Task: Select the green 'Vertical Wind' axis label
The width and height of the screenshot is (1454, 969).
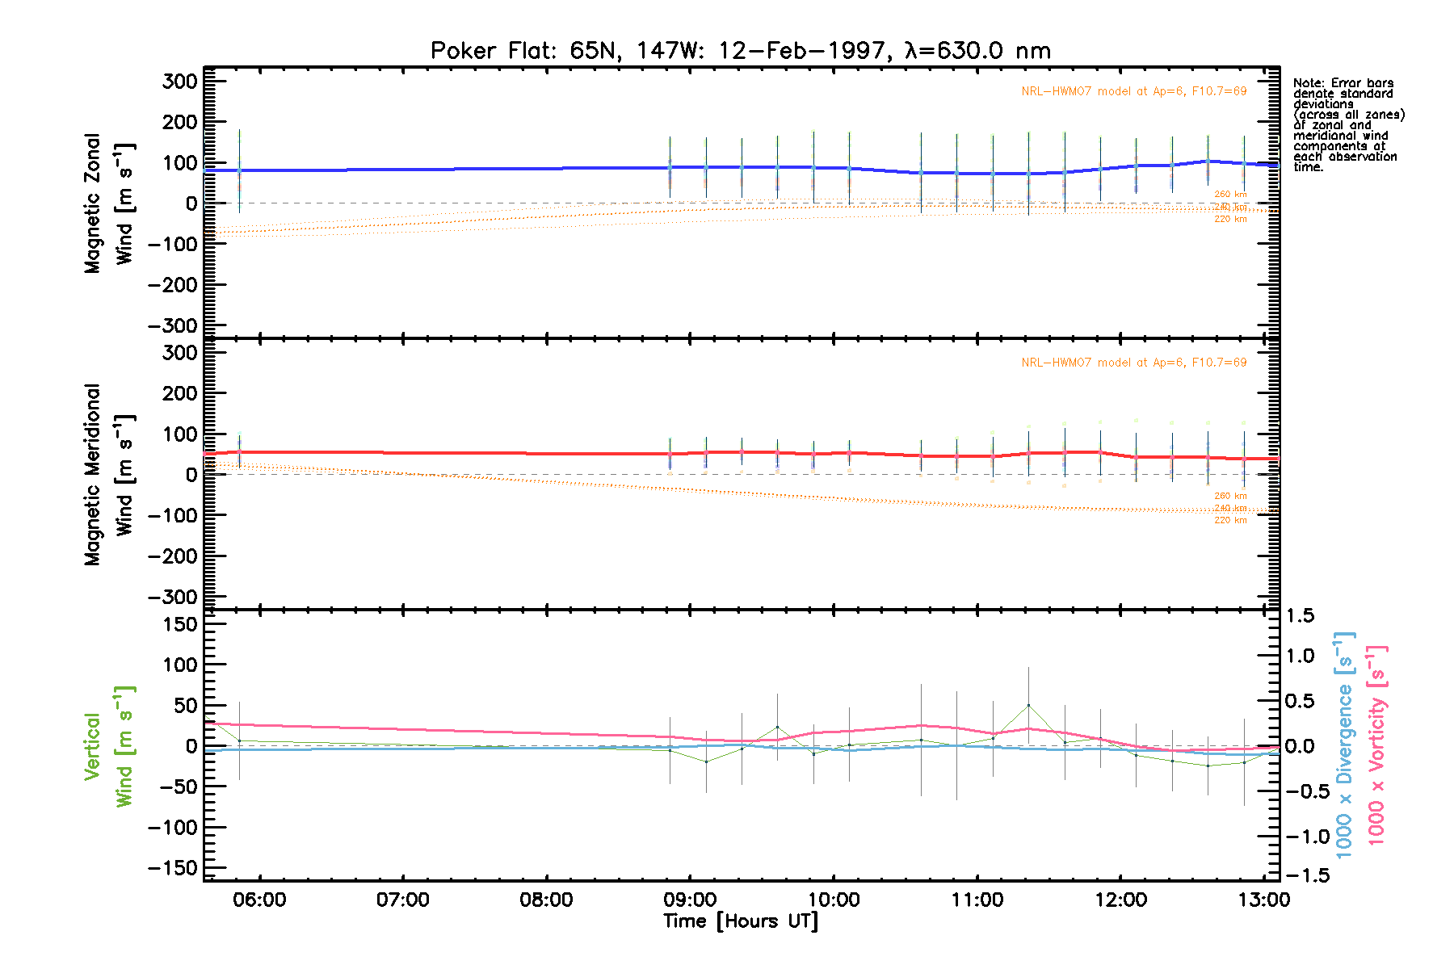Action: [108, 746]
